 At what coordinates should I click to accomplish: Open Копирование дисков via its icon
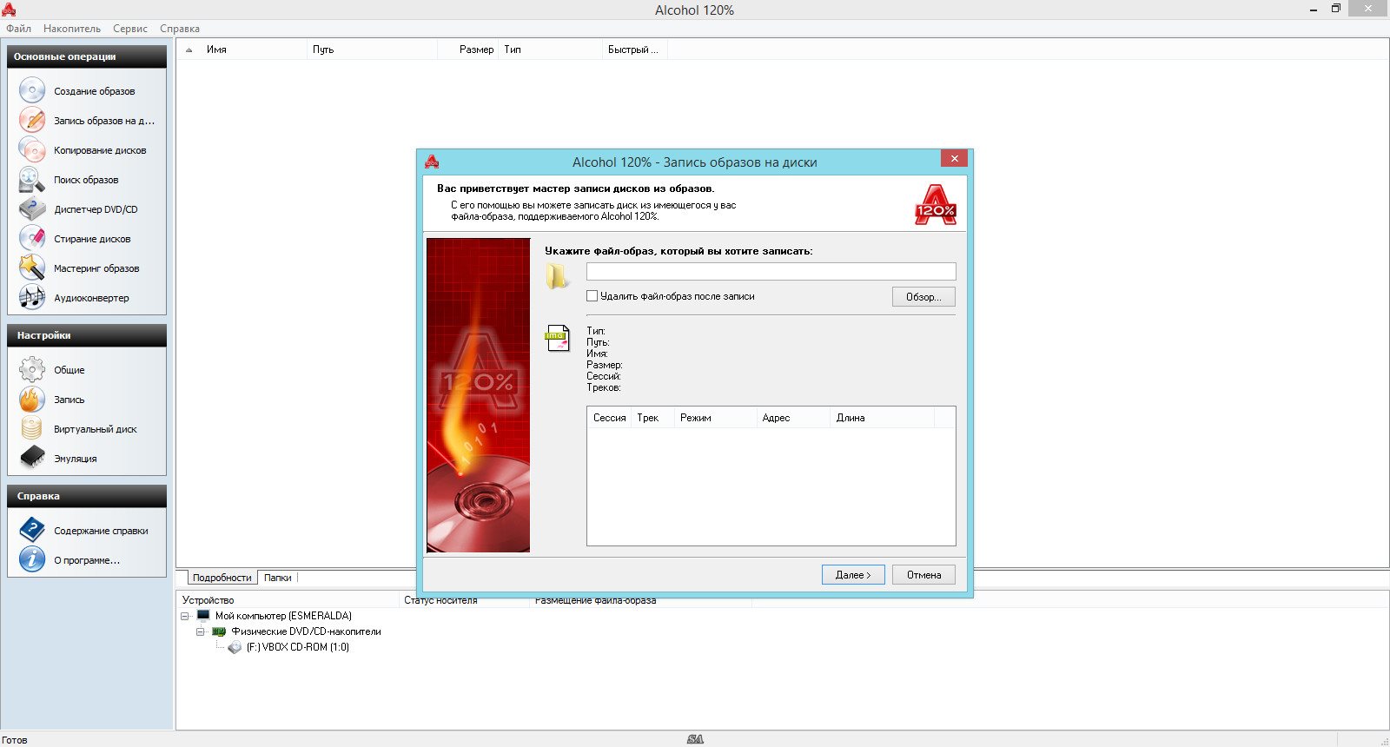(32, 150)
